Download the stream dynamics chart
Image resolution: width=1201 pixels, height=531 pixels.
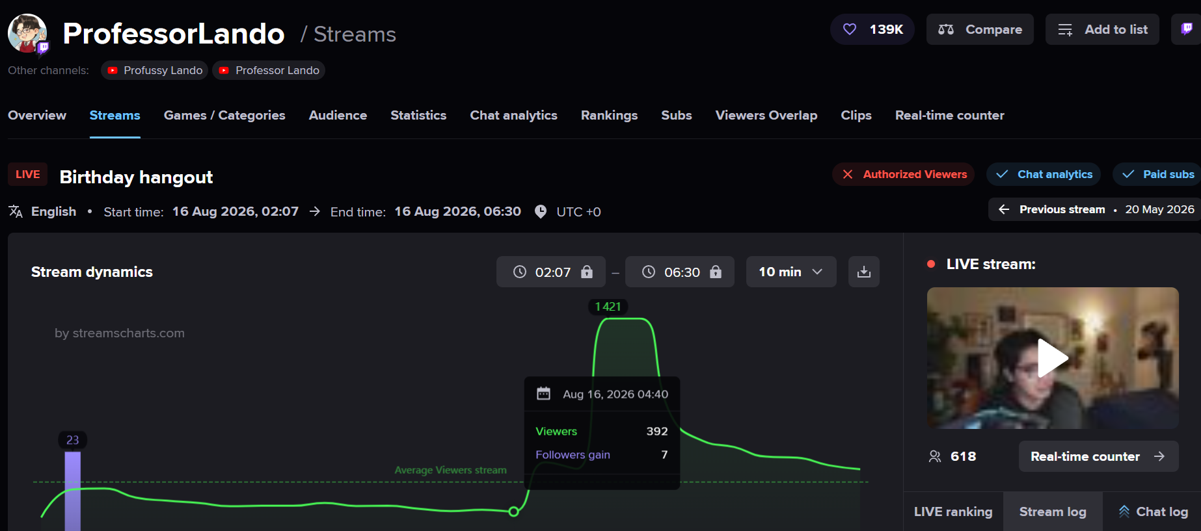[864, 272]
